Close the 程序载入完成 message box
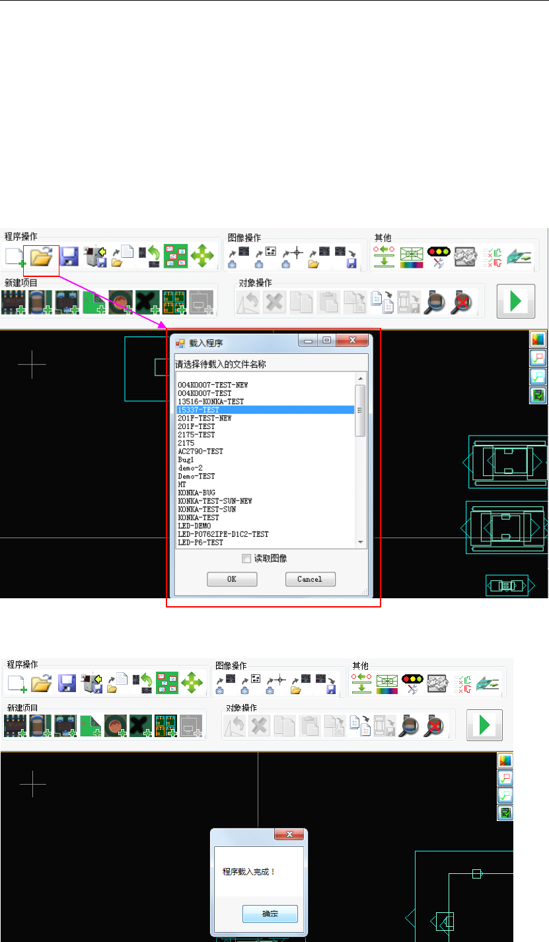The height and width of the screenshot is (942, 549). point(289,836)
